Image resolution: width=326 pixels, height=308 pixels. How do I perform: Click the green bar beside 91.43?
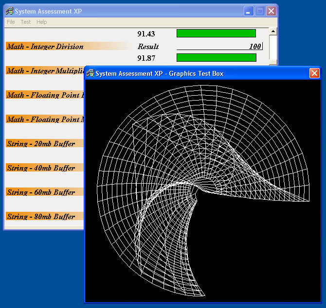click(216, 33)
